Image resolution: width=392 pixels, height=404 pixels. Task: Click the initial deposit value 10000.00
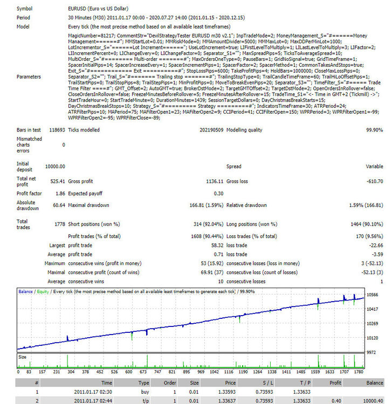coord(55,166)
